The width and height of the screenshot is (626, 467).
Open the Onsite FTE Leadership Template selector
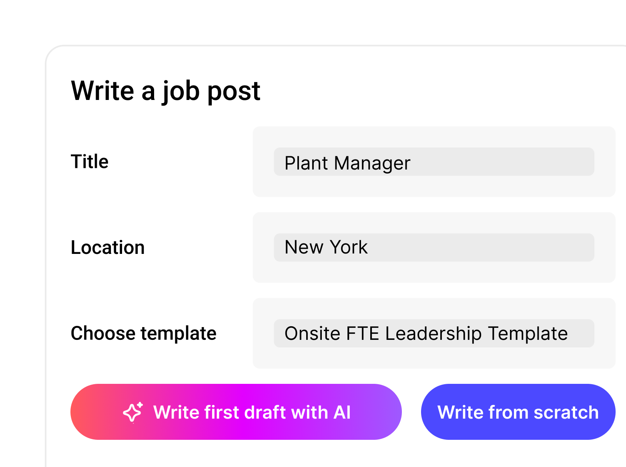(433, 333)
